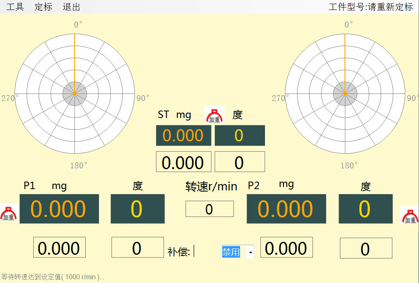Click the P1 mg dark 0.000 display
419x283 pixels.
coord(59,209)
